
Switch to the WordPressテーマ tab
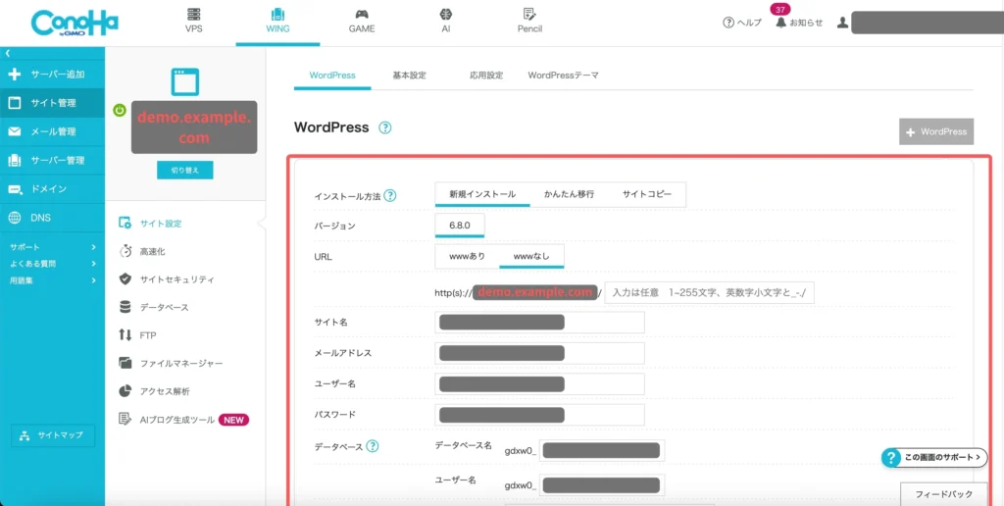click(x=564, y=76)
